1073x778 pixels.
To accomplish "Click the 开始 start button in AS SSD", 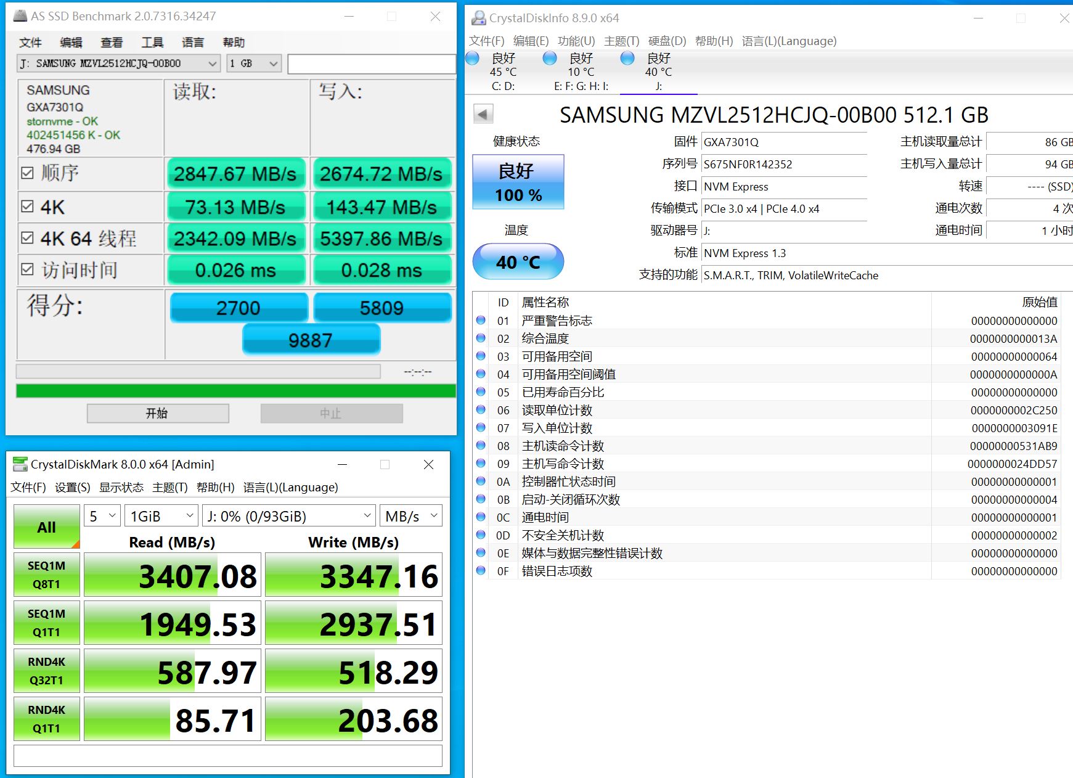I will [158, 413].
